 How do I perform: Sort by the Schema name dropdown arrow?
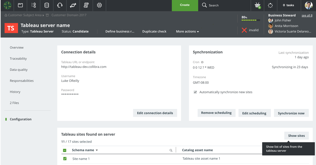pos(97,150)
